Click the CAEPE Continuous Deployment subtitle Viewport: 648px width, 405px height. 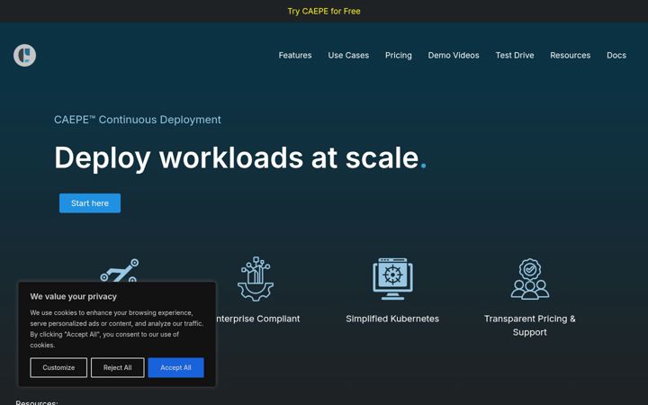click(x=137, y=120)
